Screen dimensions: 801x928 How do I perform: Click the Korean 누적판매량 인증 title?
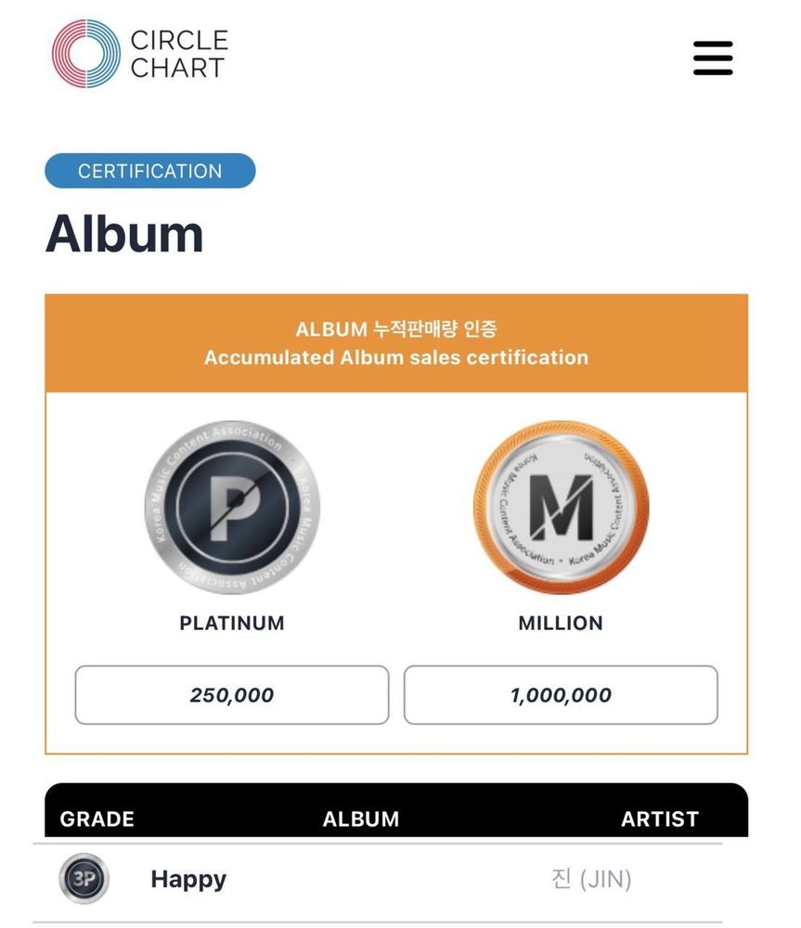(435, 329)
